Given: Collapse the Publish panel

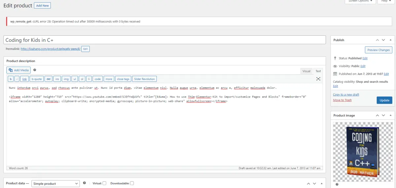Looking at the screenshot, I should pos(390,40).
